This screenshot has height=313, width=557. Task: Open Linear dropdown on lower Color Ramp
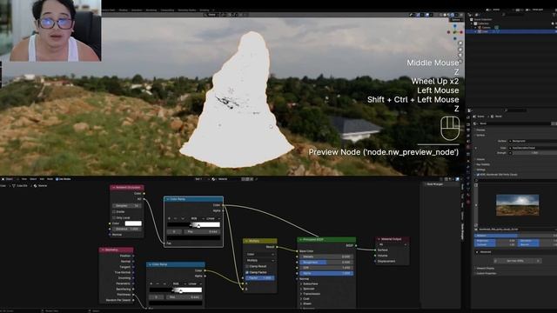[195, 284]
